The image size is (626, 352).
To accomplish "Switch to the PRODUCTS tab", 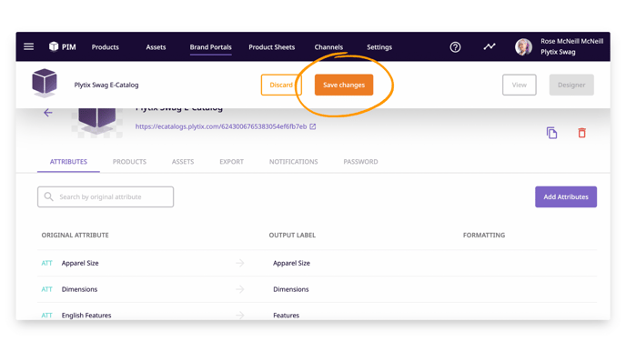I will click(129, 162).
